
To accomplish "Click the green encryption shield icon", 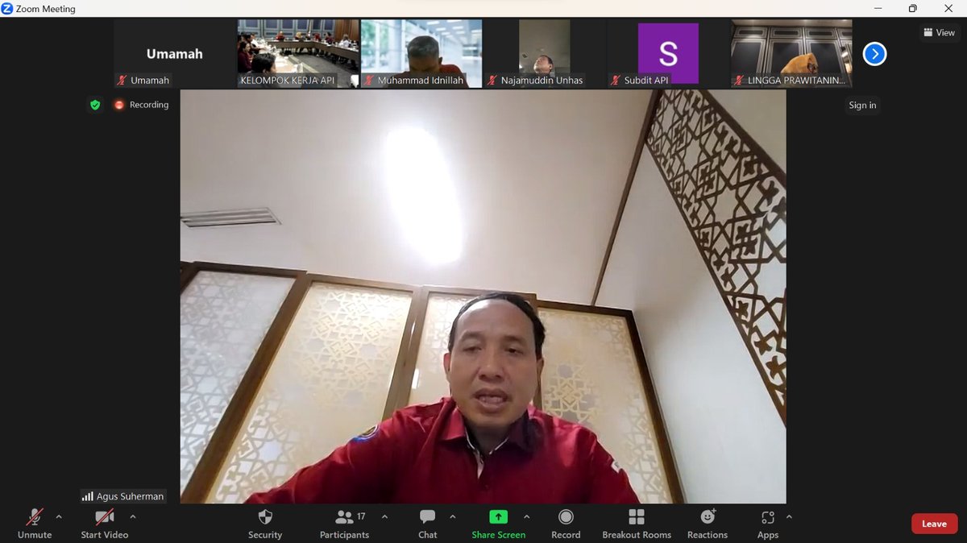I will (x=95, y=105).
